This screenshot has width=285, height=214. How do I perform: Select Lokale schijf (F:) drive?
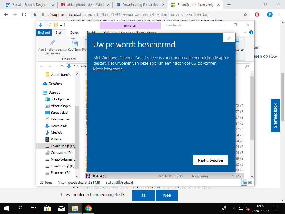(x=60, y=166)
